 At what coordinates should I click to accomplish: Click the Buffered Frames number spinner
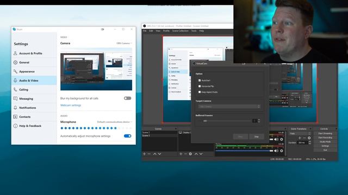coord(256,121)
